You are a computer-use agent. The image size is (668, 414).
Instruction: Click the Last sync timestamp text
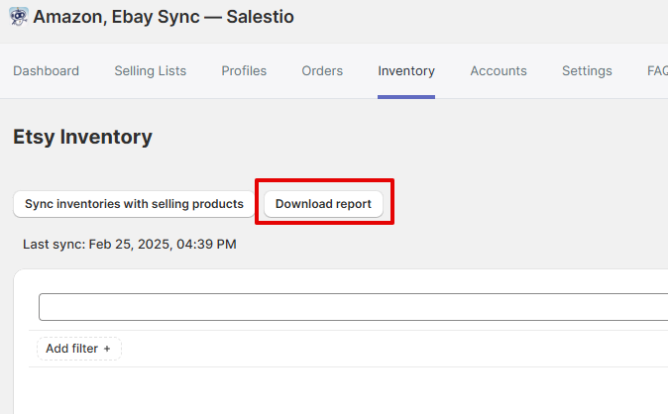130,244
